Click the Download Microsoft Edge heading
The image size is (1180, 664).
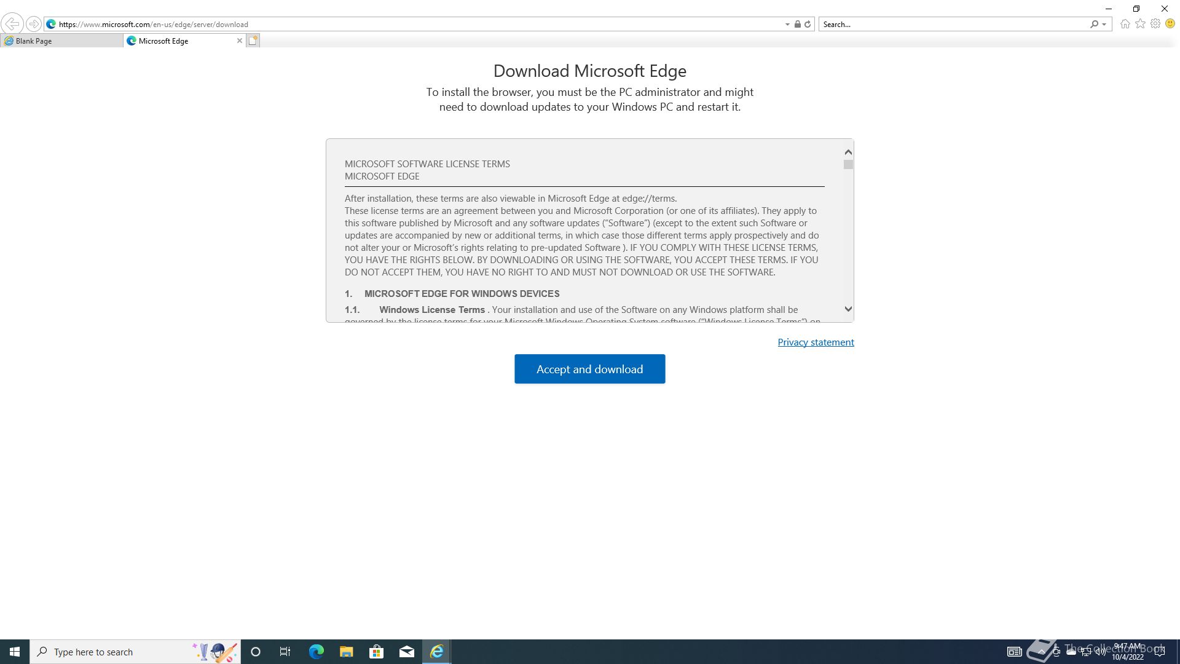tap(589, 71)
